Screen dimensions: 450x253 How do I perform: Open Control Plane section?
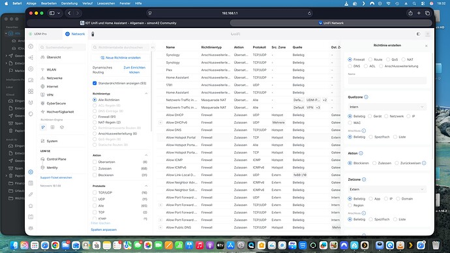click(x=56, y=159)
